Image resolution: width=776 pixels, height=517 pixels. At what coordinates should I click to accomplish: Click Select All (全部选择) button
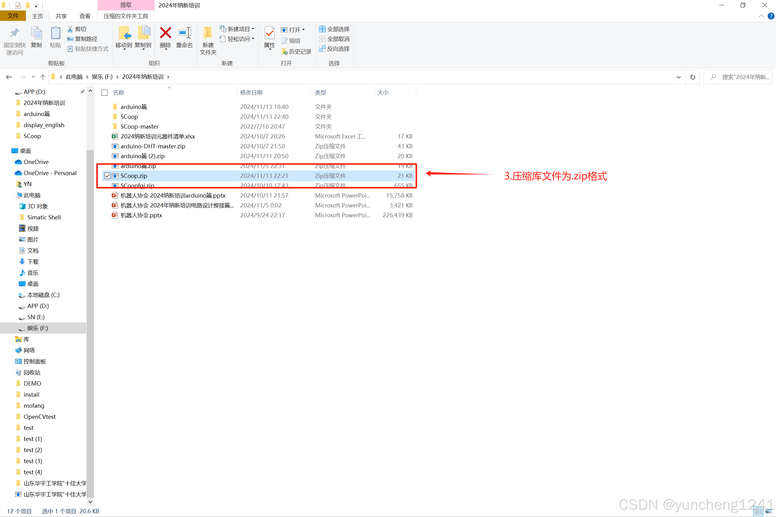pyautogui.click(x=334, y=29)
